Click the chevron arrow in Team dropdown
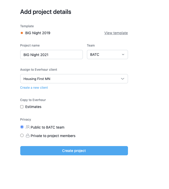This screenshot has width=169, height=189. [123, 55]
